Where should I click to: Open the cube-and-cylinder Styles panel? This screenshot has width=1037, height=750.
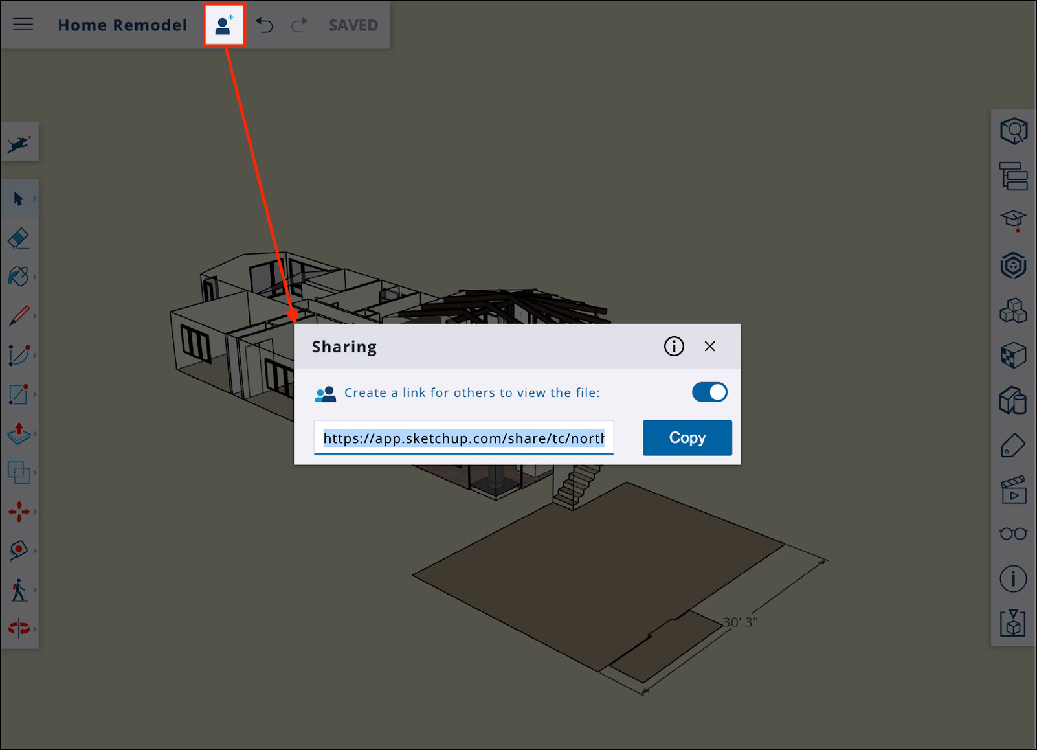1013,400
